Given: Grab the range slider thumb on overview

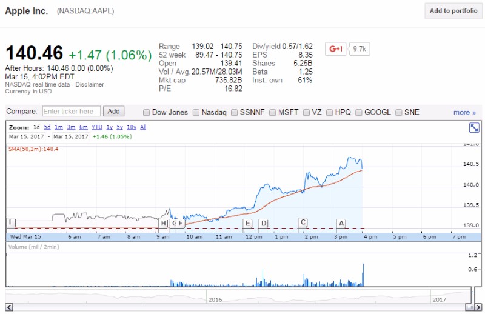Looking at the screenshot, I should (x=470, y=307).
